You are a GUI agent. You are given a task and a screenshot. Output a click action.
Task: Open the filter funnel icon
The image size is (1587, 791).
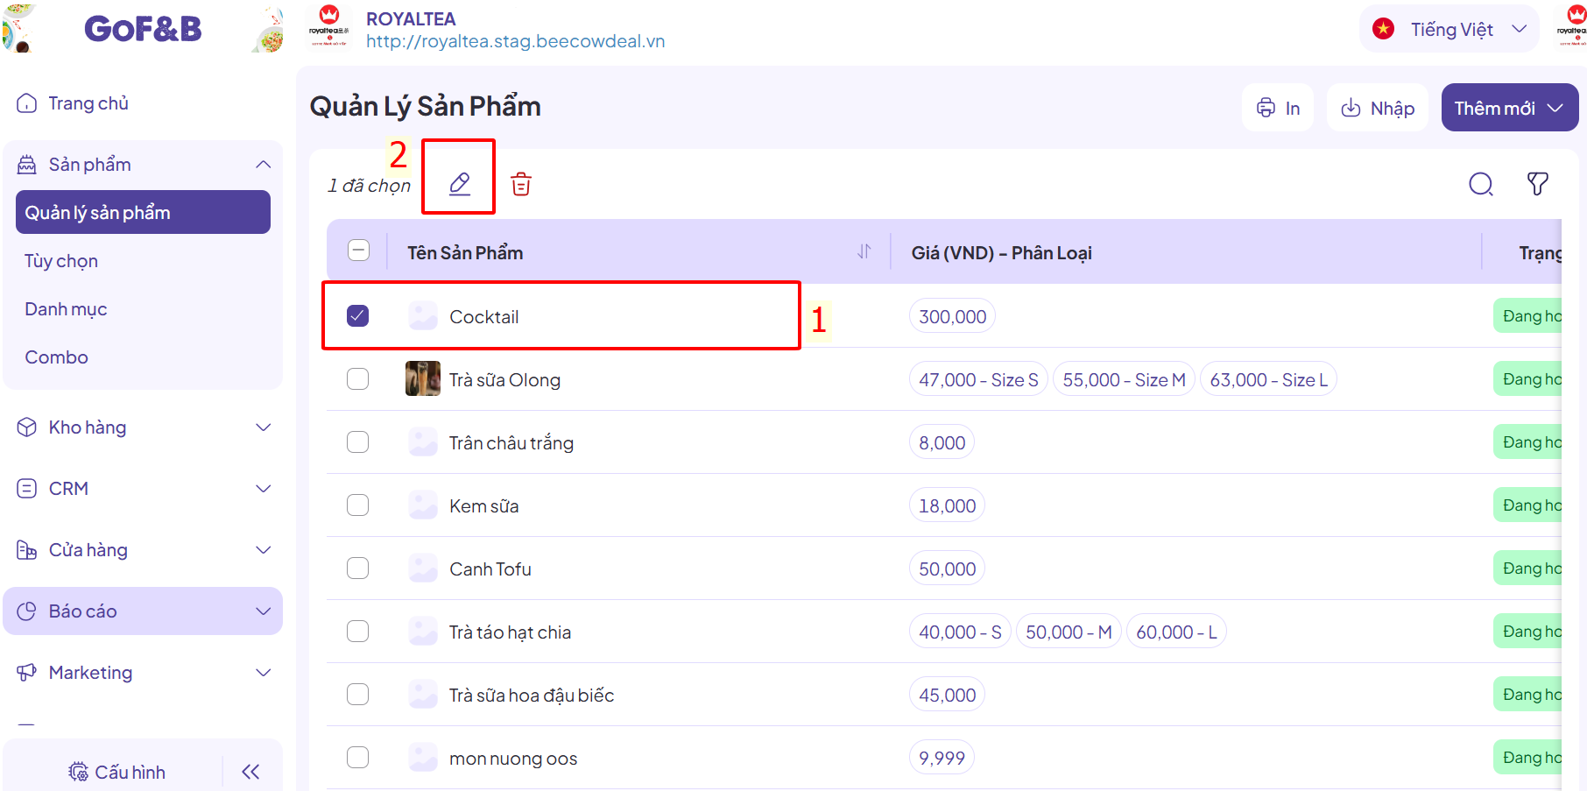coord(1538,184)
